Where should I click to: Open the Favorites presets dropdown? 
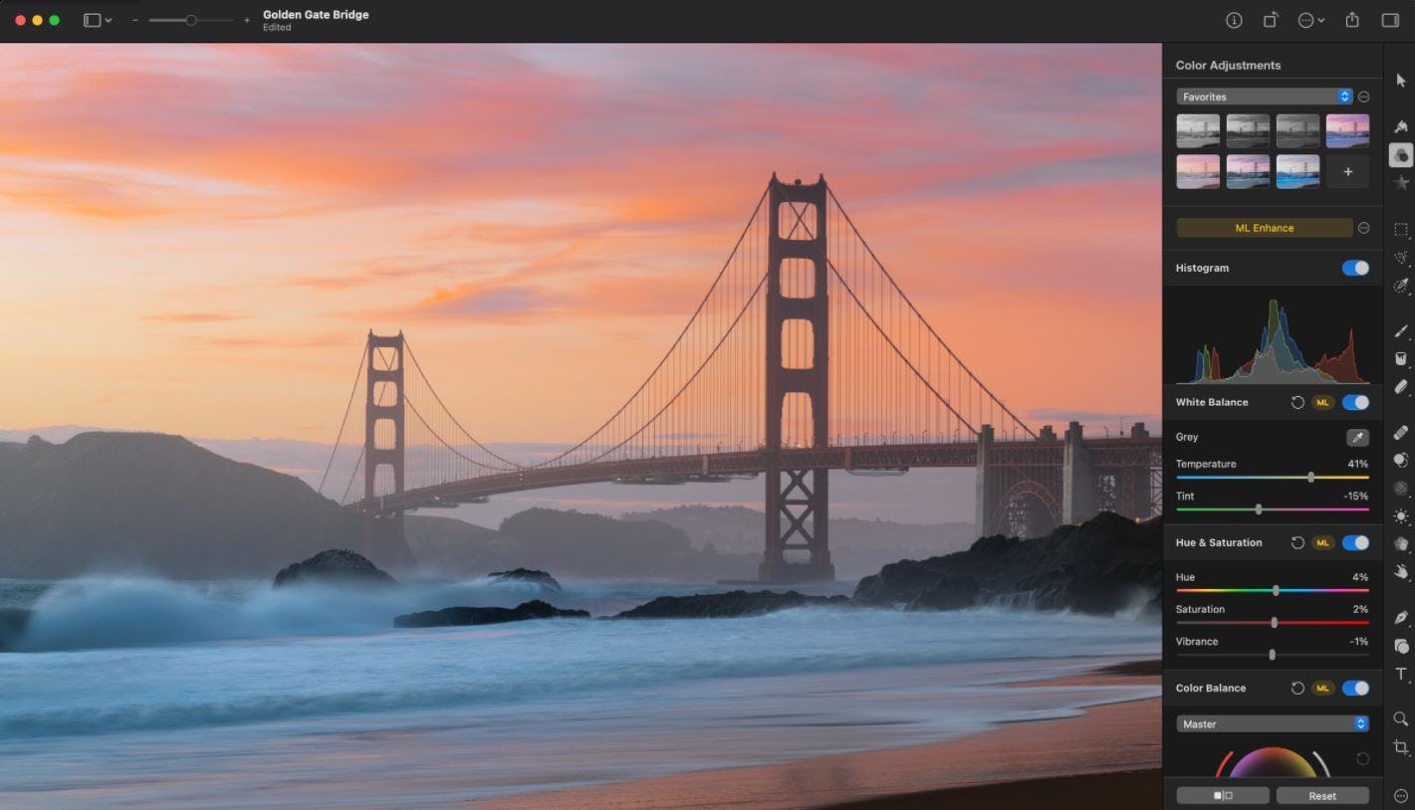(1265, 96)
